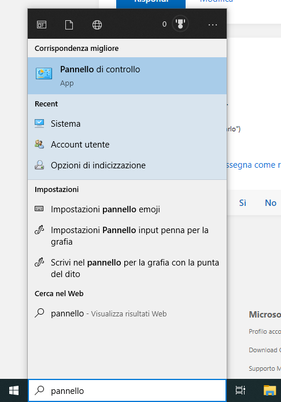Image resolution: width=281 pixels, height=402 pixels.
Task: Open Pannello di controllo best match result
Action: (x=127, y=76)
